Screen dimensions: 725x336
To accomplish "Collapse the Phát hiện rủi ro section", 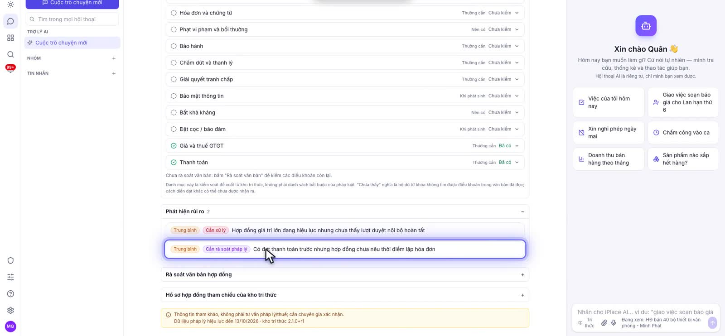I will (x=522, y=212).
